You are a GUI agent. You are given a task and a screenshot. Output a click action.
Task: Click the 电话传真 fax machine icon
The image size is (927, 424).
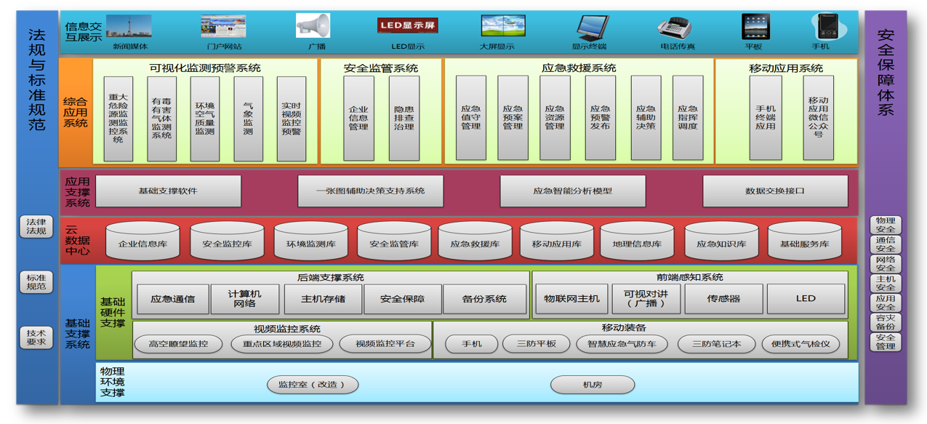point(677,28)
